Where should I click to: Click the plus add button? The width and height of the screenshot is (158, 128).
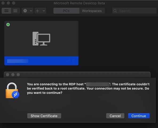point(37,11)
